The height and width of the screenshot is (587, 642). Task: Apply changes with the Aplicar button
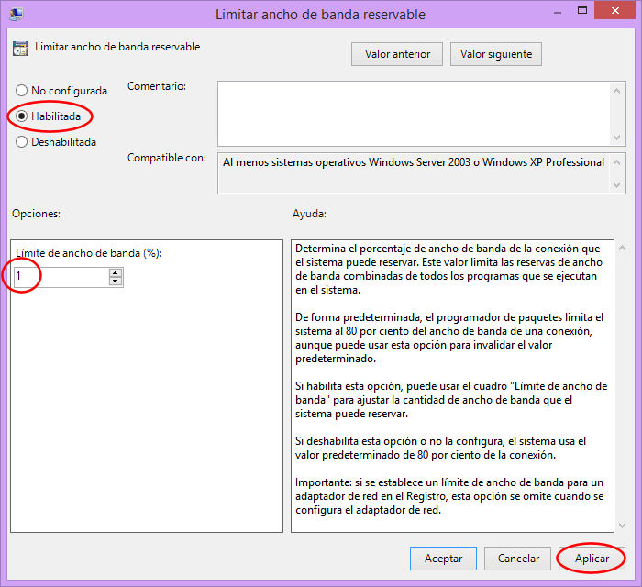592,558
